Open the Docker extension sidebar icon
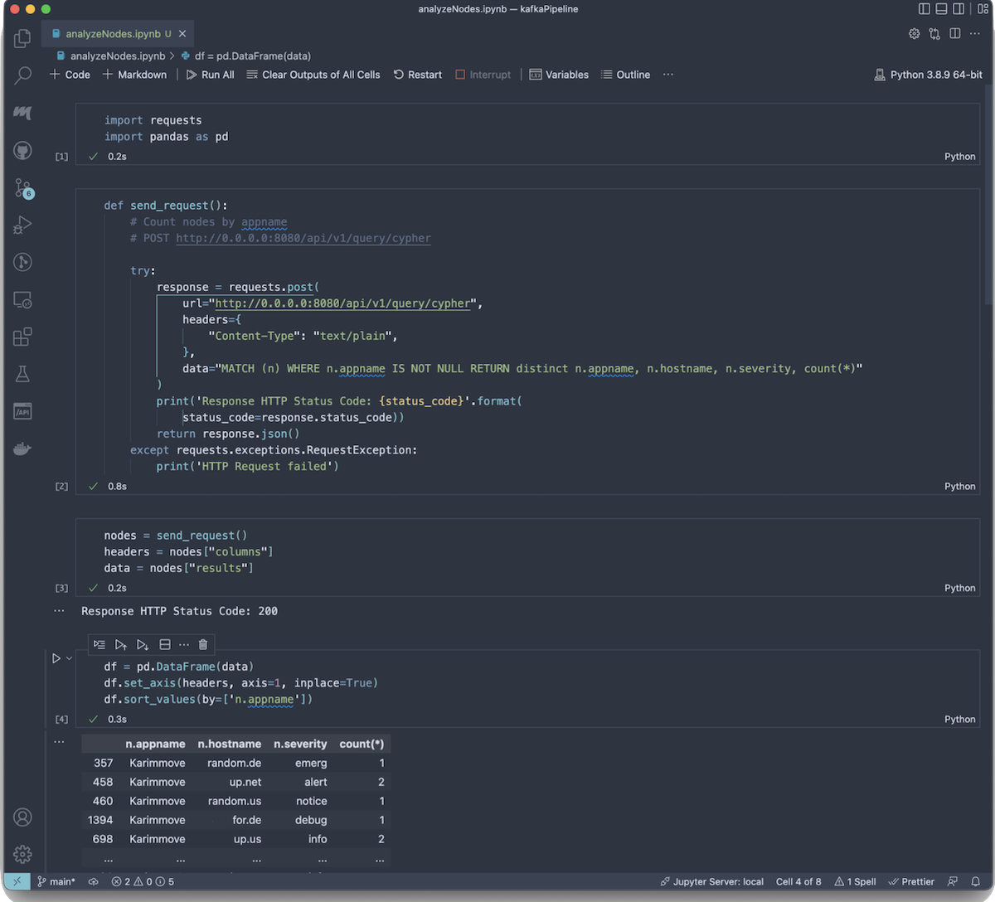Viewport: 995px width, 902px height. pyautogui.click(x=22, y=449)
